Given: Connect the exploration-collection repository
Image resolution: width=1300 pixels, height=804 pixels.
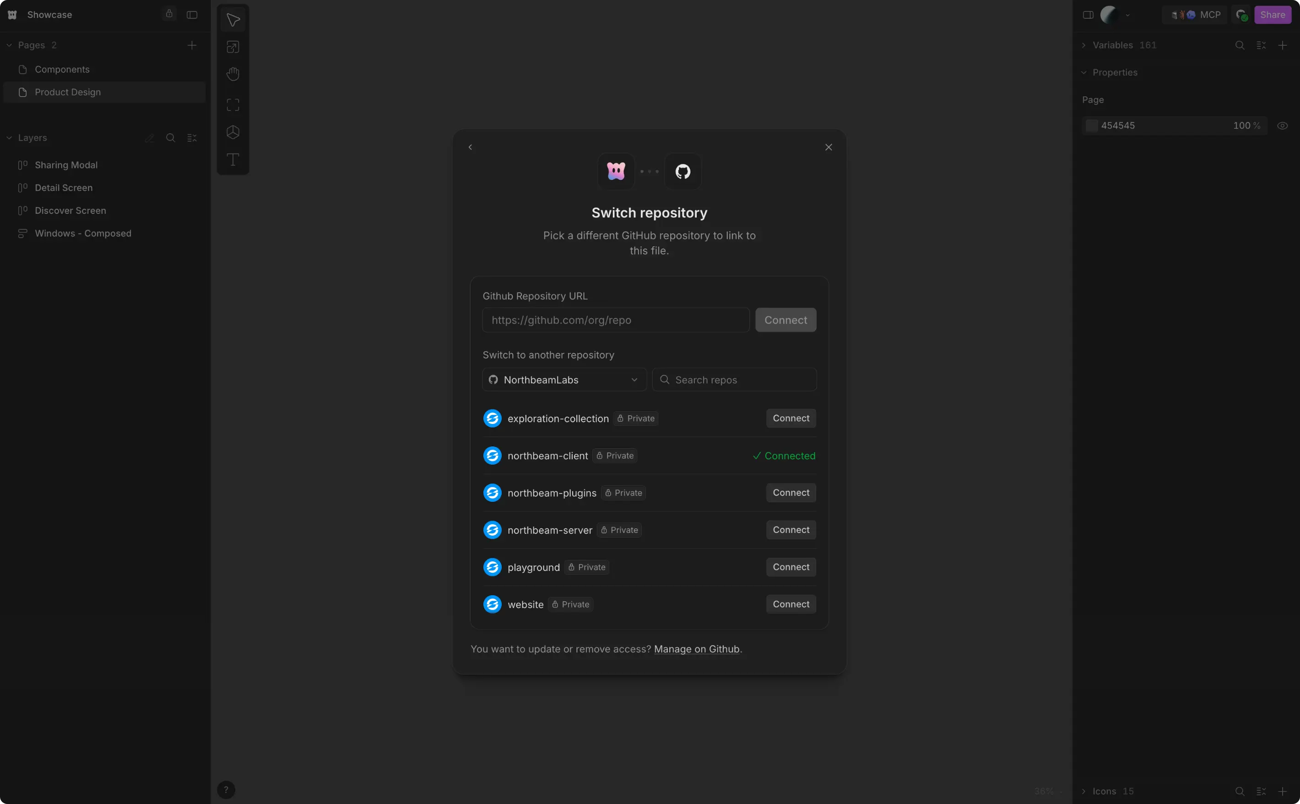Looking at the screenshot, I should pos(791,418).
